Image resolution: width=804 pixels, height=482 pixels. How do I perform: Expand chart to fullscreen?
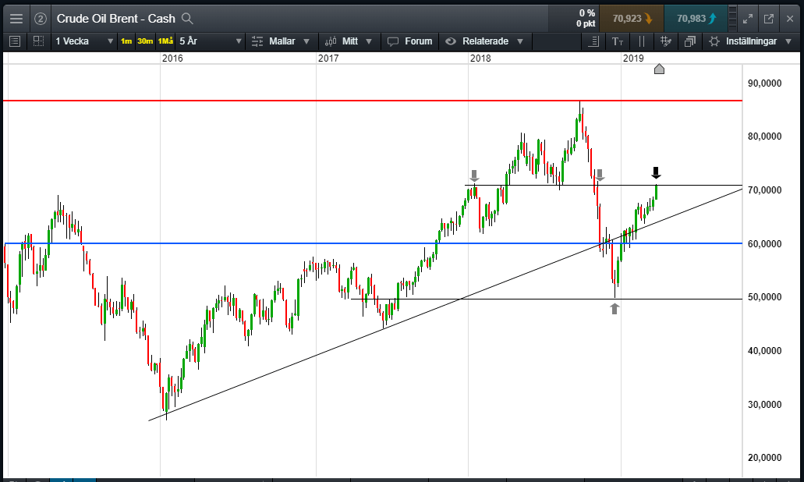point(748,19)
